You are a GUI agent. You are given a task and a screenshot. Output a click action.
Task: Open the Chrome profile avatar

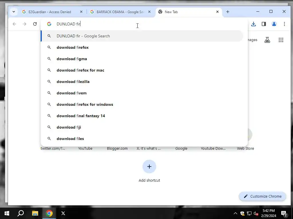point(274,24)
